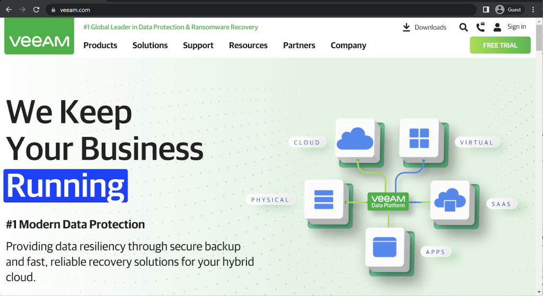This screenshot has height=296, width=543.
Task: Click the SaaS cloud tile icon
Action: click(450, 200)
